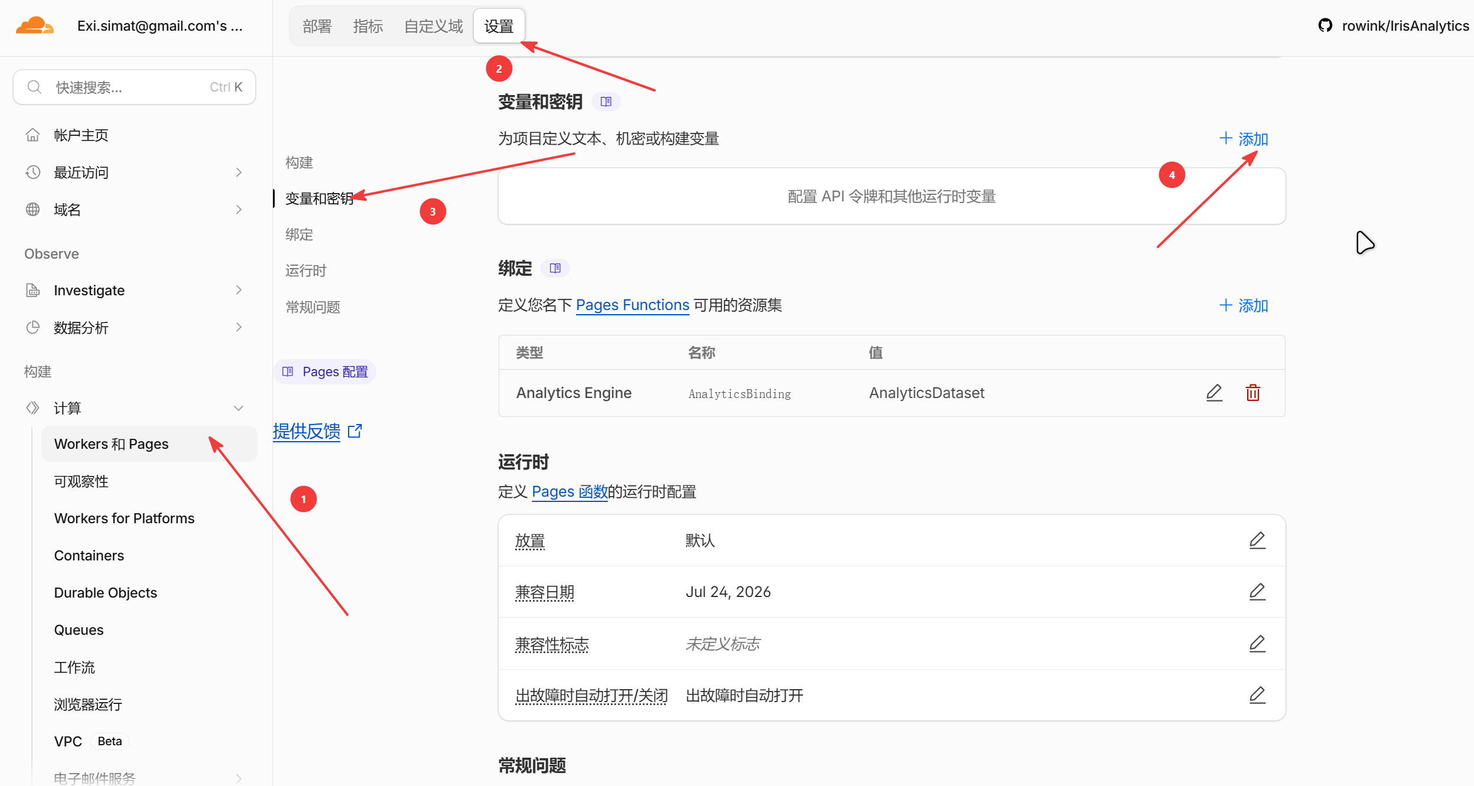Click the docs icon beside 变量和密钥 heading
This screenshot has height=786, width=1474.
coord(606,102)
